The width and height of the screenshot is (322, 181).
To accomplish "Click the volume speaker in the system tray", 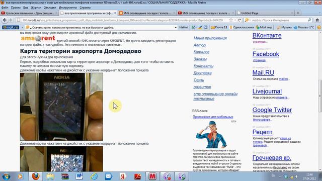I will 297,176.
